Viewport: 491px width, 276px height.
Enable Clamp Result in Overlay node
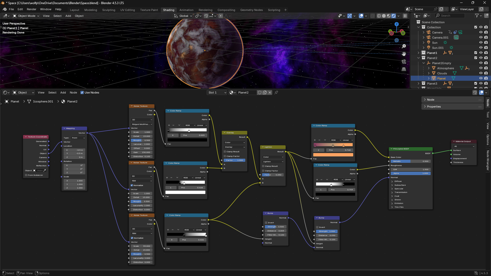coord(225,152)
